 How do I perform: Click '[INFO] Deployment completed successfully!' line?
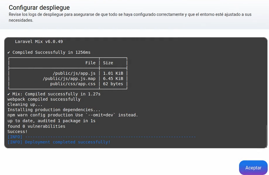tap(59, 142)
